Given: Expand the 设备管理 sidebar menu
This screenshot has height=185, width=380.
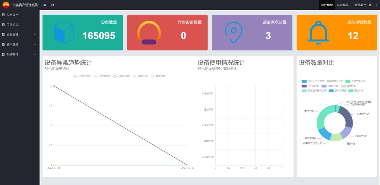Looking at the screenshot, I should (x=20, y=35).
